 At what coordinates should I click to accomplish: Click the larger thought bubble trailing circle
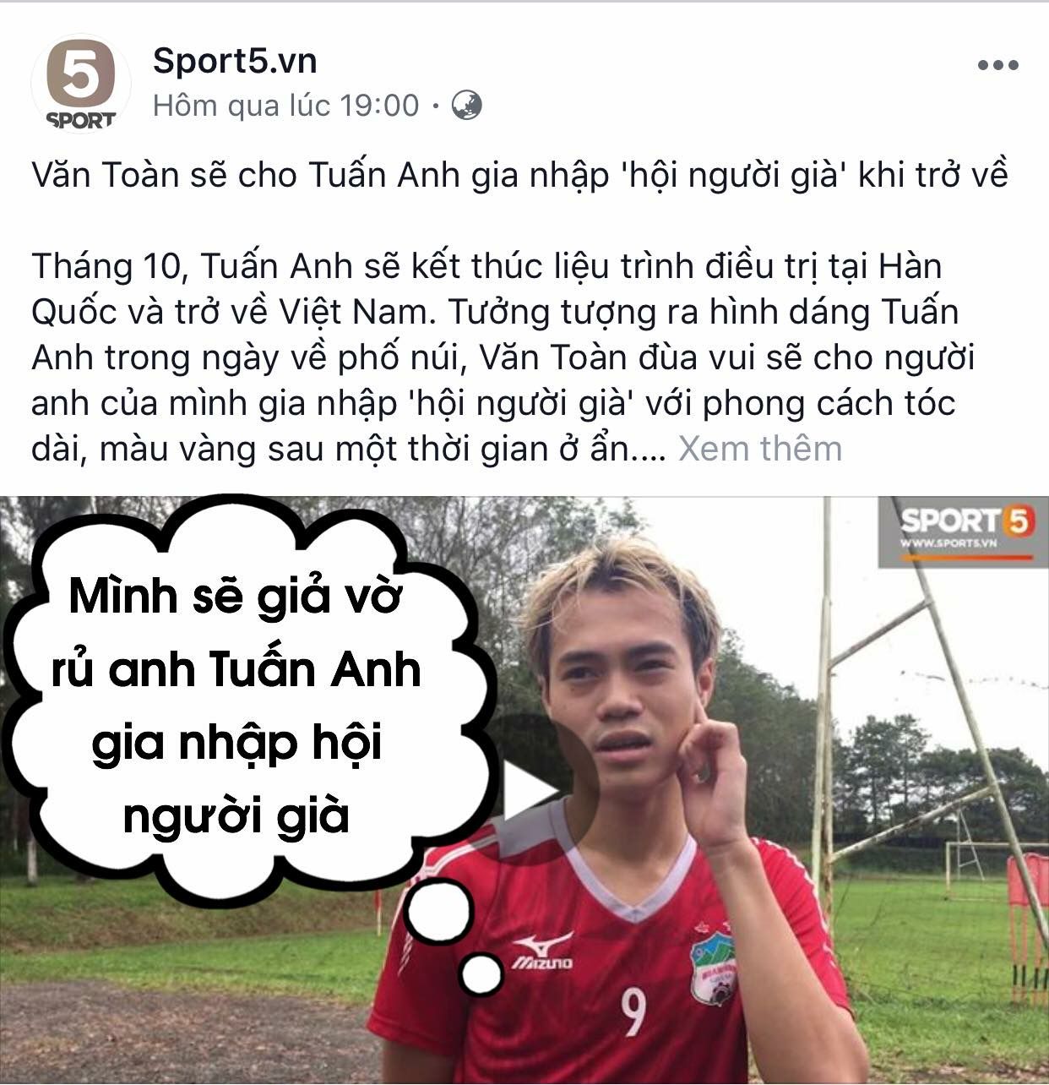[x=438, y=913]
